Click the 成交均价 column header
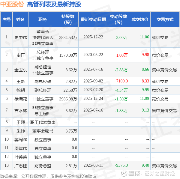The image size is (180, 179). [x=140, y=19]
